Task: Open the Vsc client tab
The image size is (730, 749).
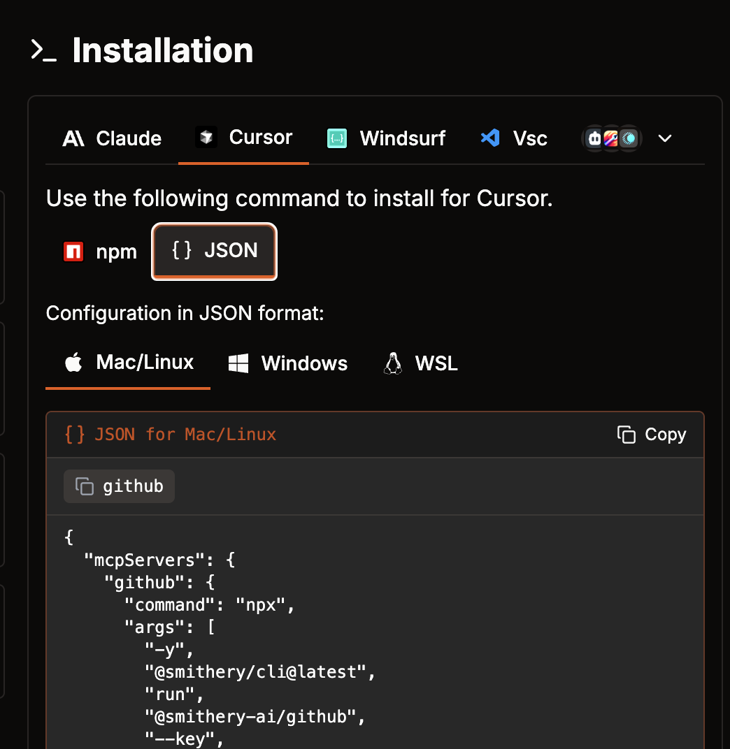Action: click(x=514, y=138)
